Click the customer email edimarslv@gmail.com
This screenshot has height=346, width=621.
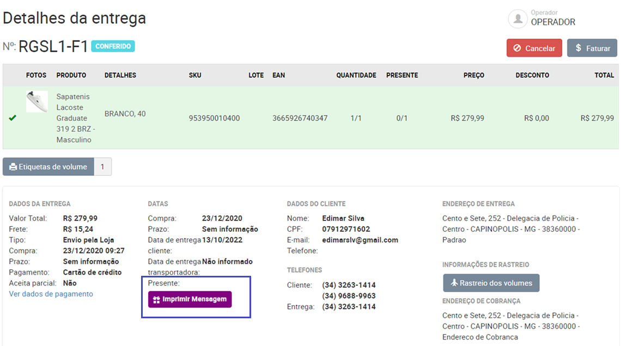point(352,240)
